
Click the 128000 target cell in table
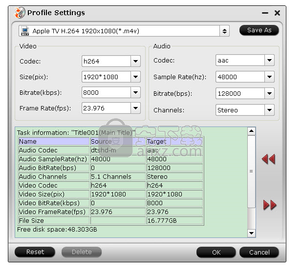click(174, 168)
